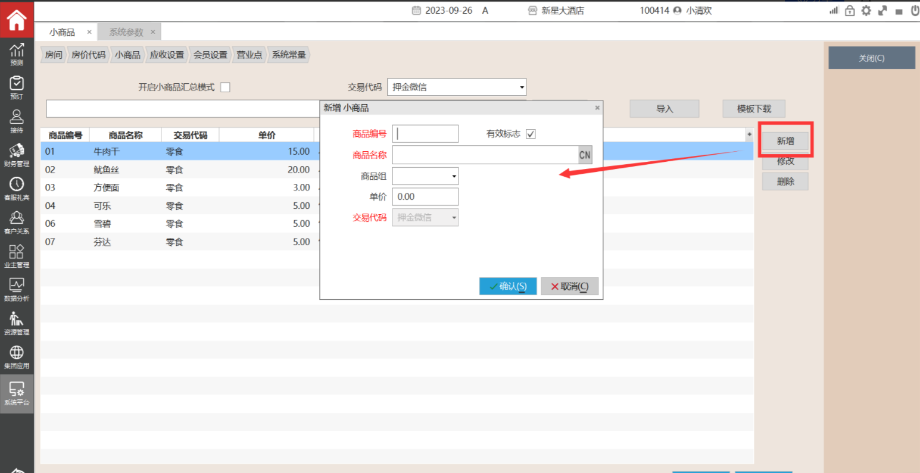Click the power icon at top right
920x473 pixels.
(x=915, y=11)
